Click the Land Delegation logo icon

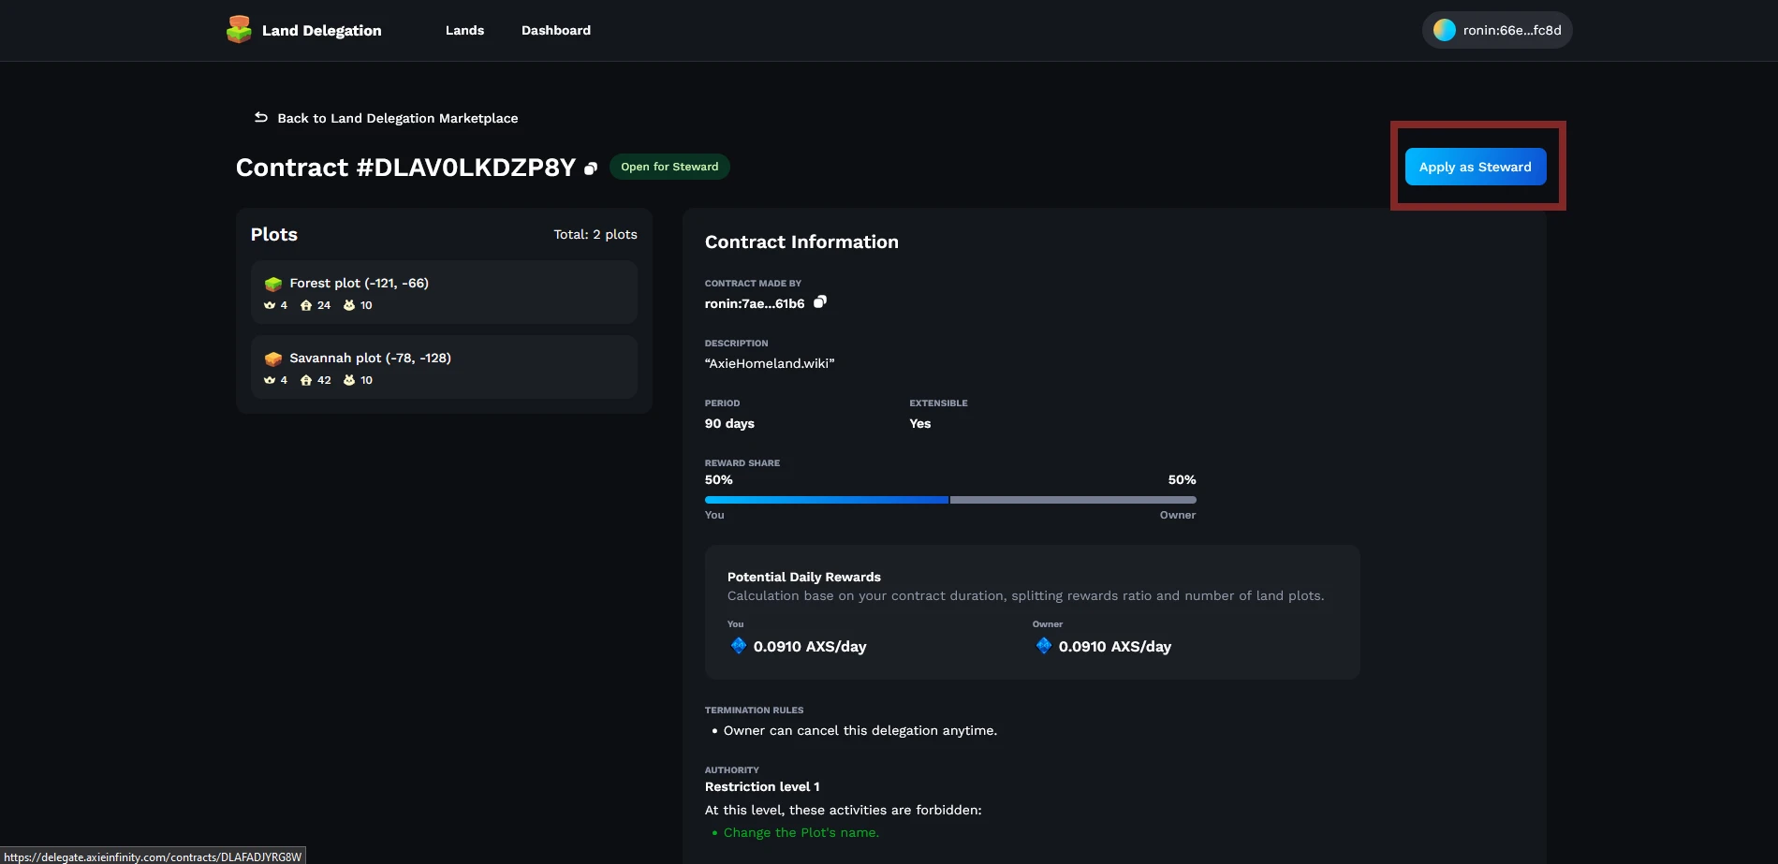click(x=239, y=30)
